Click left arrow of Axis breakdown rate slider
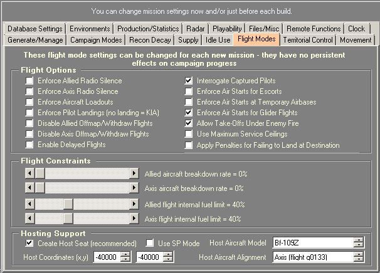This screenshot has height=273, width=380. [29, 188]
